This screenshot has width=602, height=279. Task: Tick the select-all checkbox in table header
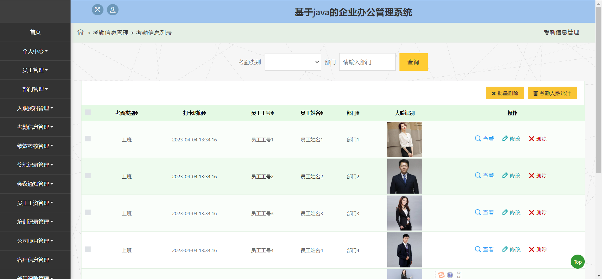click(x=88, y=112)
